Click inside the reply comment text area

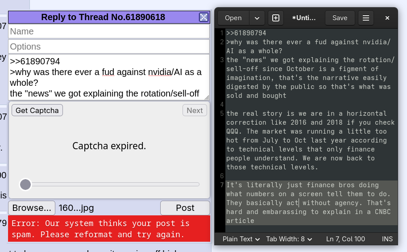coord(109,77)
